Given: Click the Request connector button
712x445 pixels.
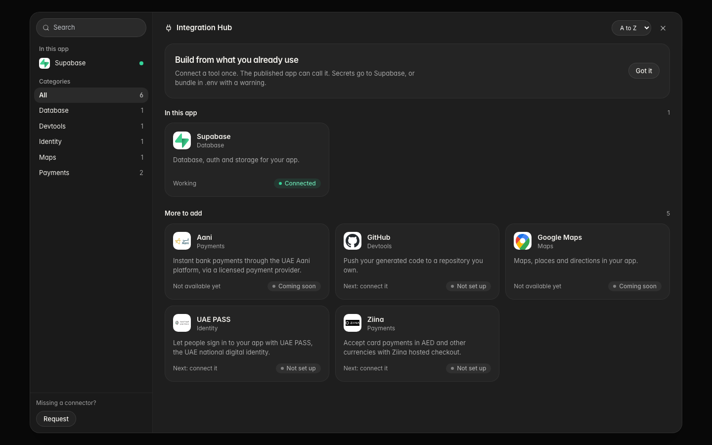Looking at the screenshot, I should tap(56, 419).
